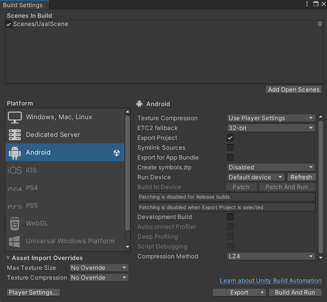The height and width of the screenshot is (302, 327).
Task: Open the window options kebab menu
Action: pos(307,4)
